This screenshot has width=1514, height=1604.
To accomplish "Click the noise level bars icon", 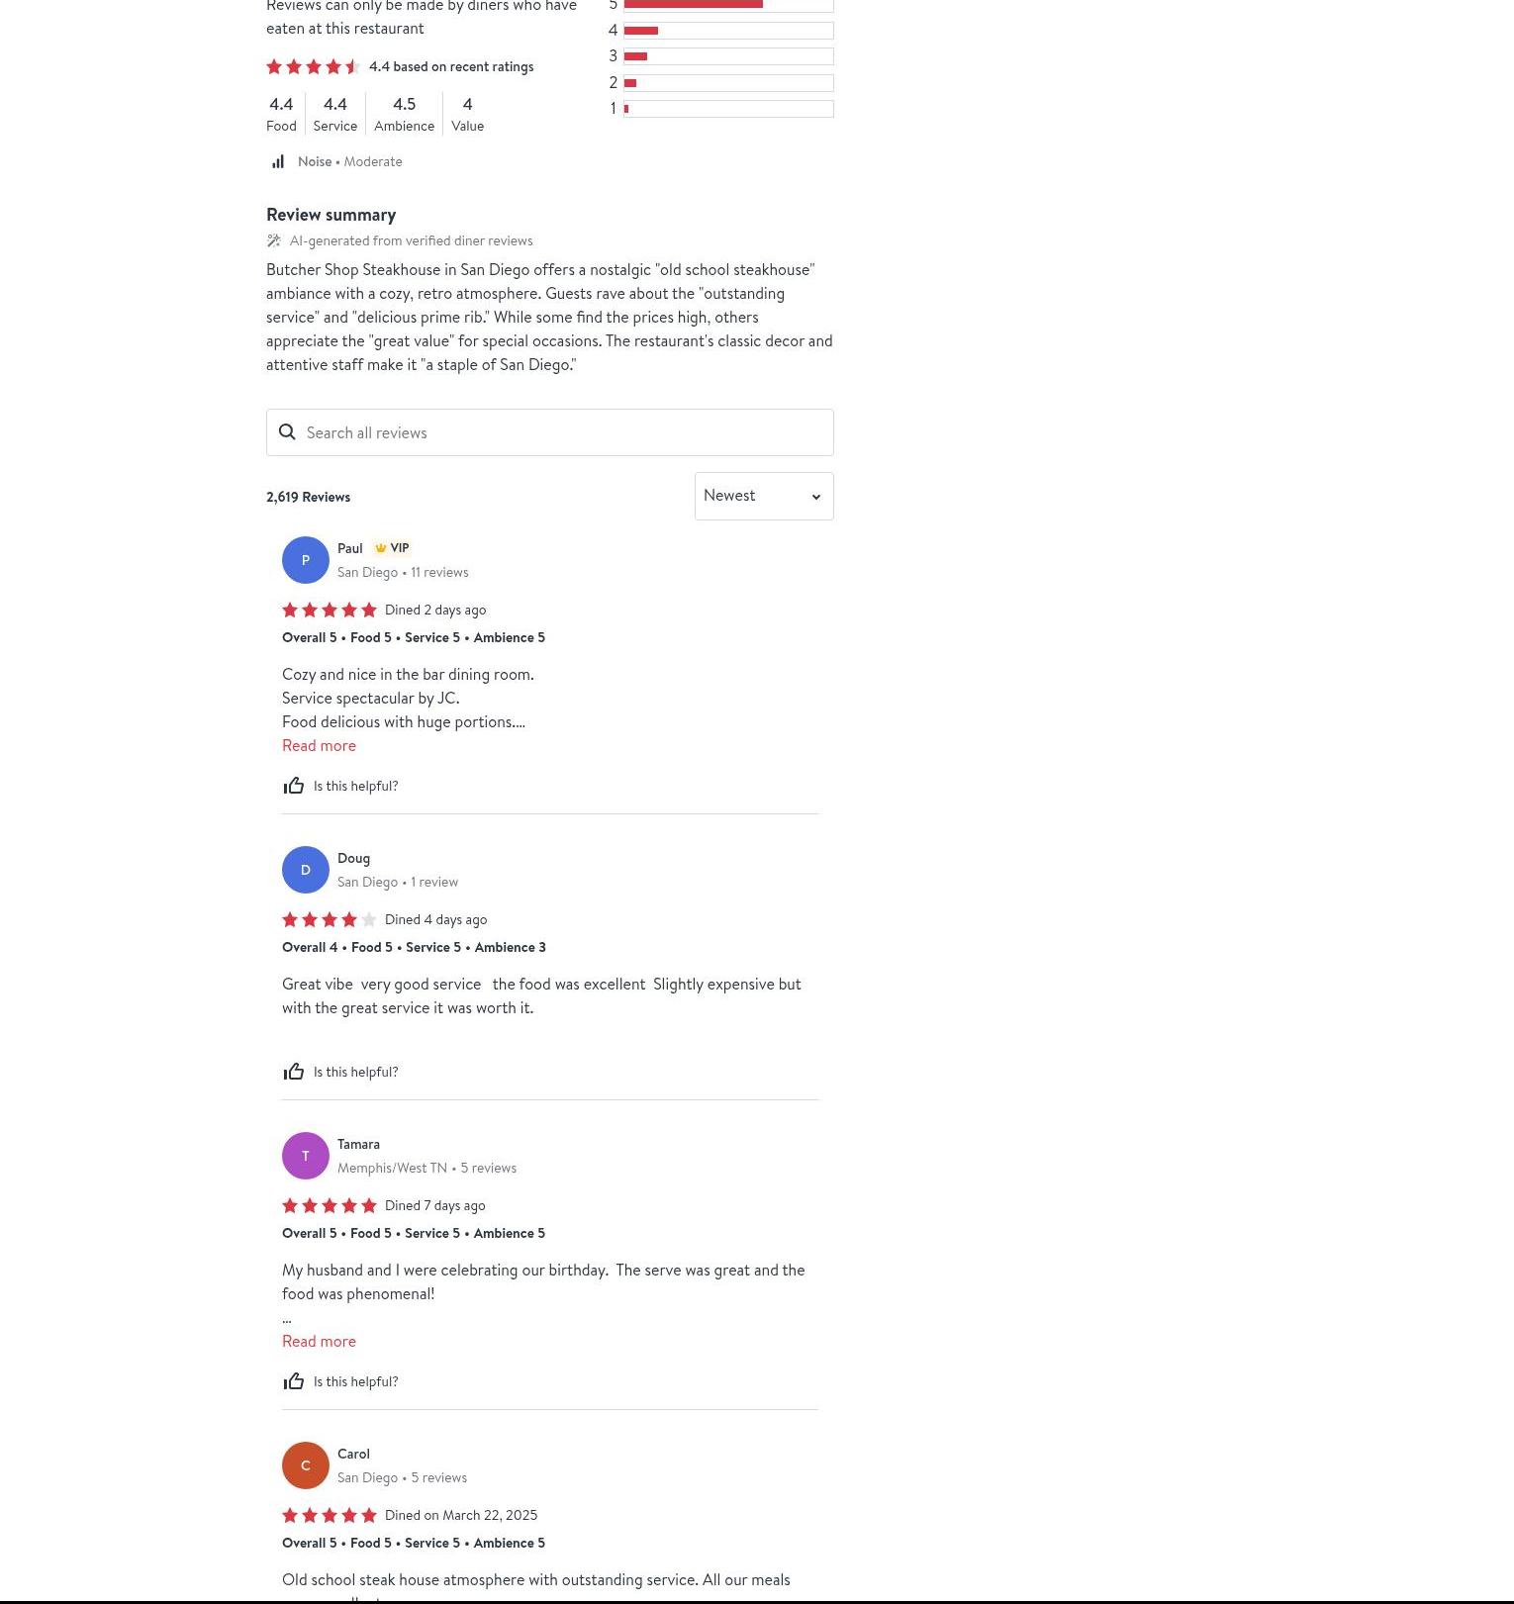I will [x=278, y=161].
